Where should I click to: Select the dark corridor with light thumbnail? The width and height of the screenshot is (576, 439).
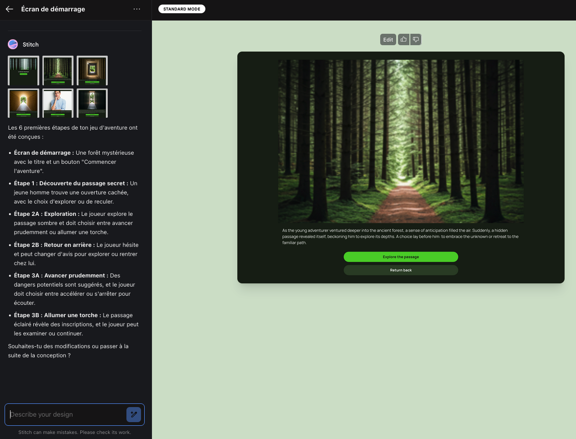(92, 103)
